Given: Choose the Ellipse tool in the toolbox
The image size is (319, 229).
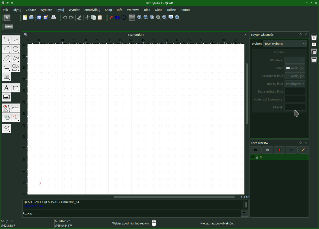Looking at the screenshot, I should tap(6, 59).
